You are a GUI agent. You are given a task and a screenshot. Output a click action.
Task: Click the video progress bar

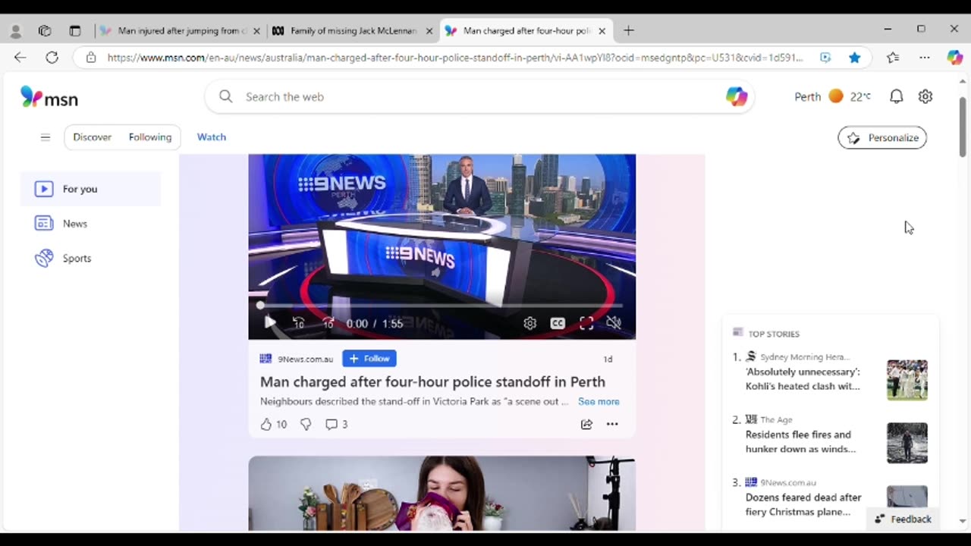(442, 306)
